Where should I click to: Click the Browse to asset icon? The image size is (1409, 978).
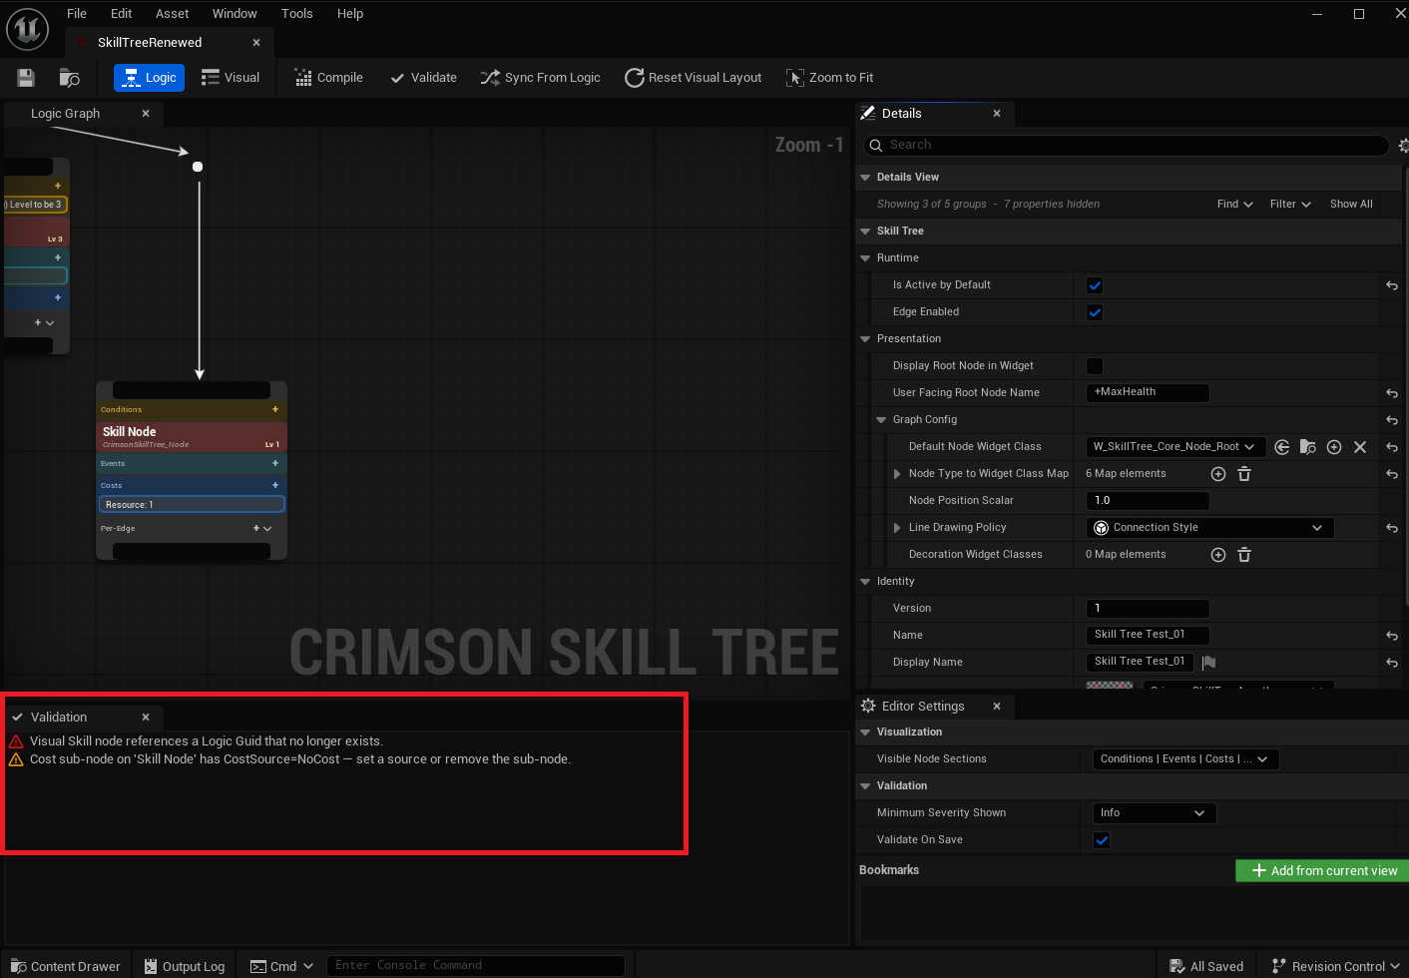click(69, 78)
